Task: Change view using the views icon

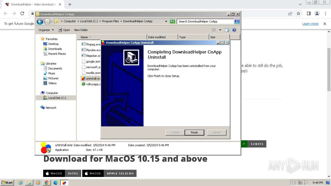Action: point(214,30)
